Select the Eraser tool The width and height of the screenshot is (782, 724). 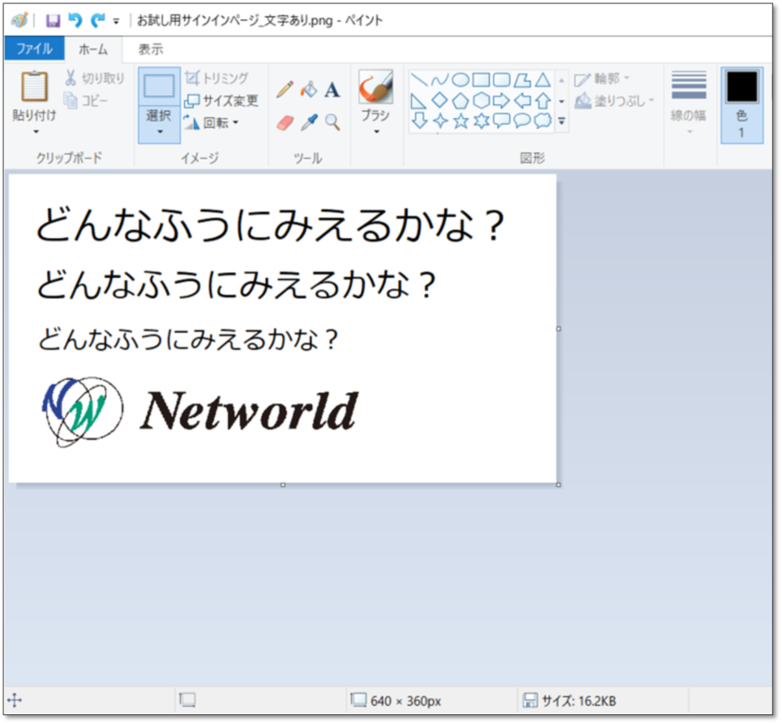point(285,122)
